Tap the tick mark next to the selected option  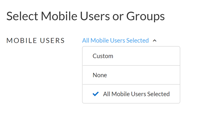[95, 94]
